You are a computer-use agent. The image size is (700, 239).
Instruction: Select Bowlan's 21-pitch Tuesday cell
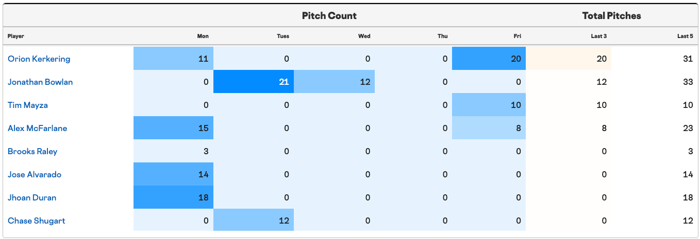254,82
